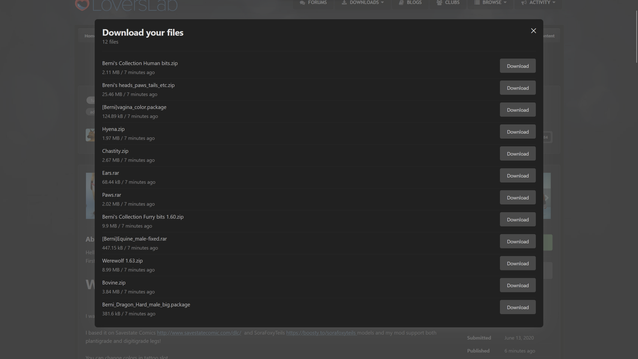The width and height of the screenshot is (638, 359).
Task: Click the LoversLab site title text
Action: (x=135, y=5)
